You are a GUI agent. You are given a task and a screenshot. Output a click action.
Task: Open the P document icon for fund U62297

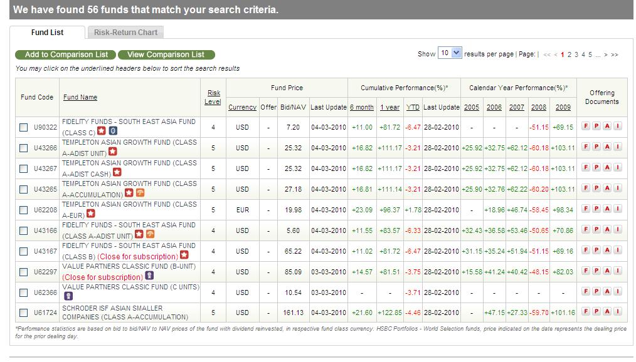596,271
